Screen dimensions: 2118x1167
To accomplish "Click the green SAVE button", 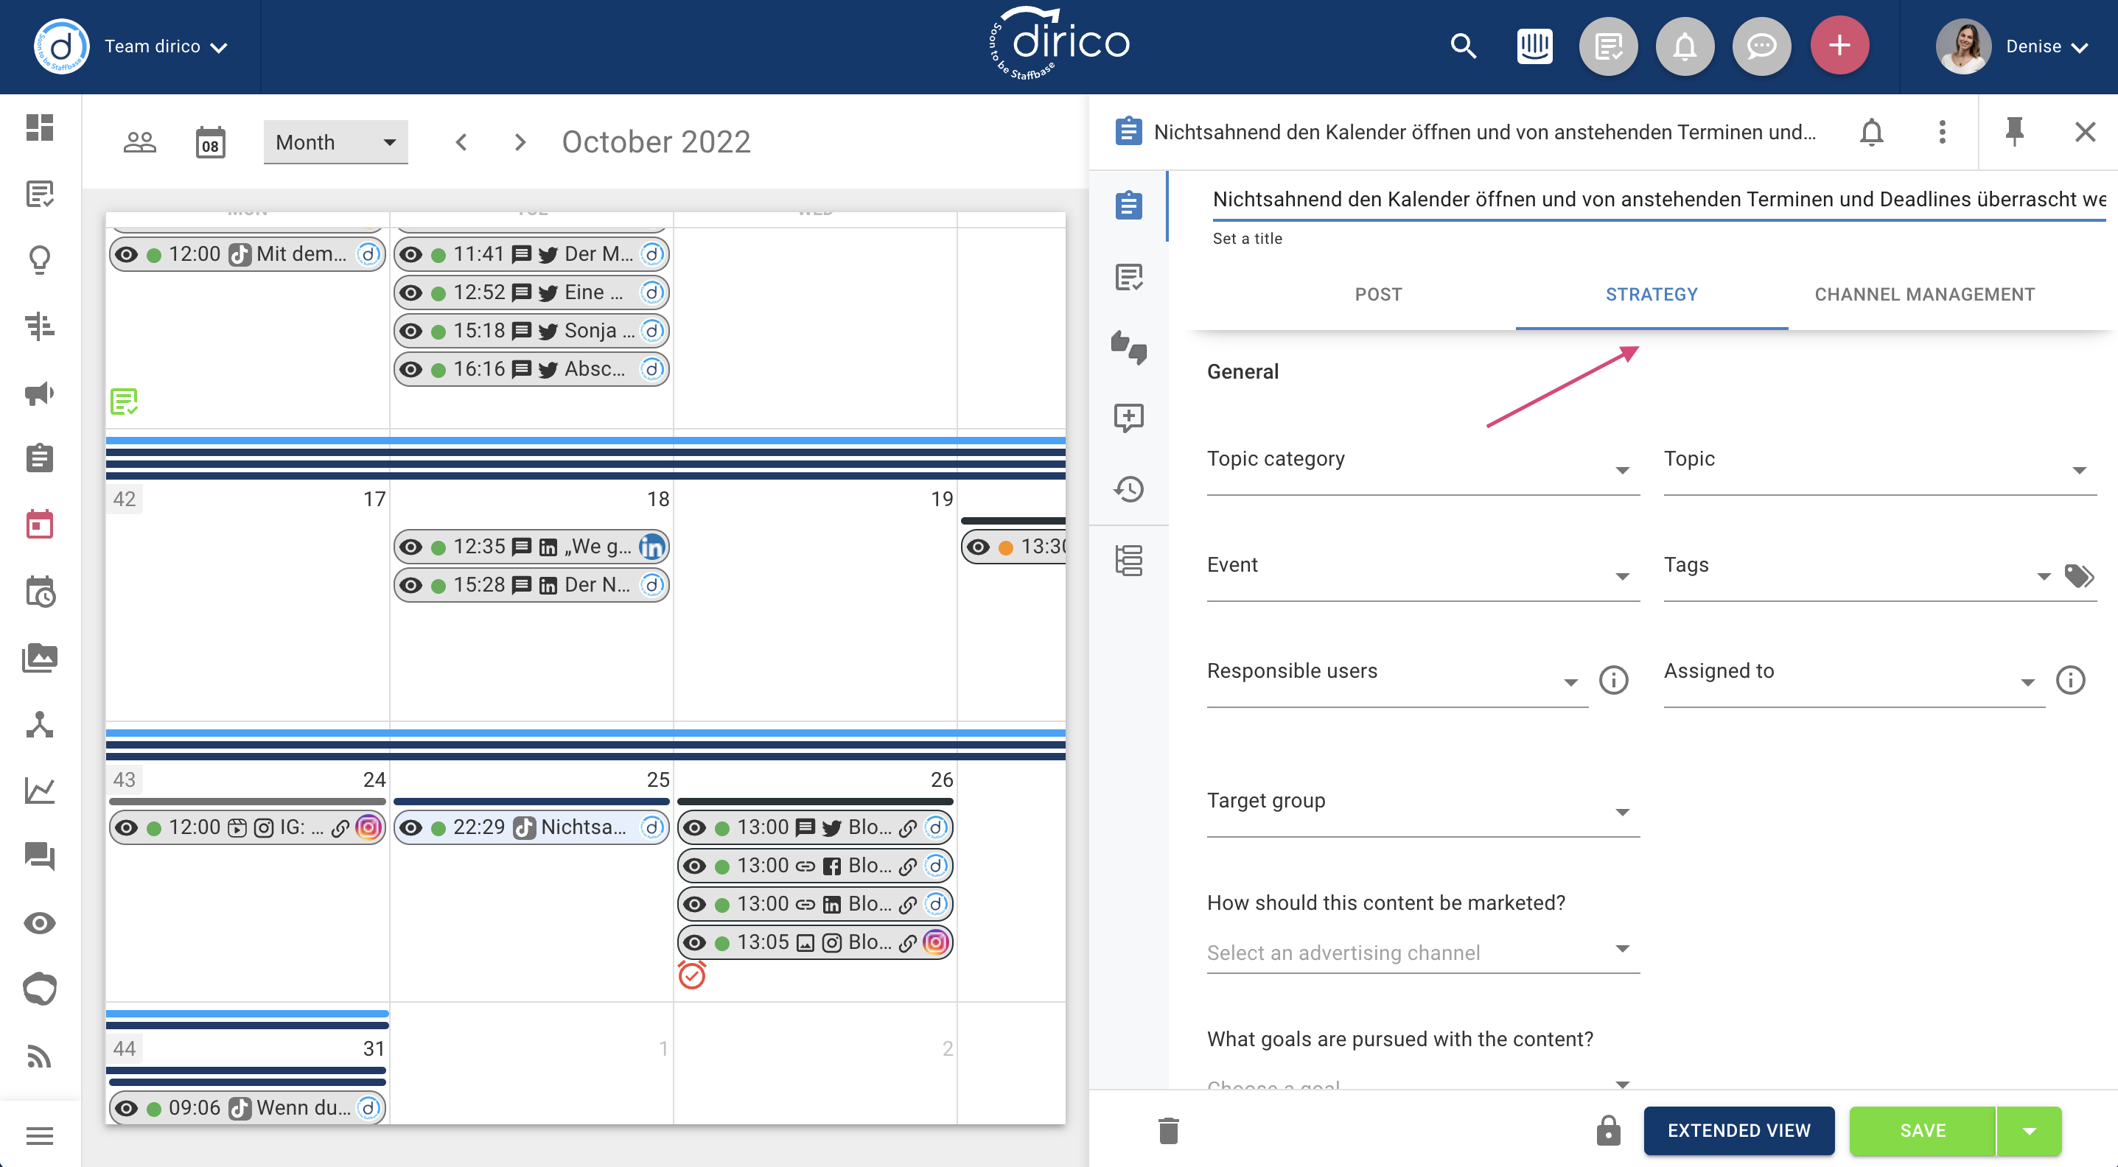I will pyautogui.click(x=1922, y=1131).
